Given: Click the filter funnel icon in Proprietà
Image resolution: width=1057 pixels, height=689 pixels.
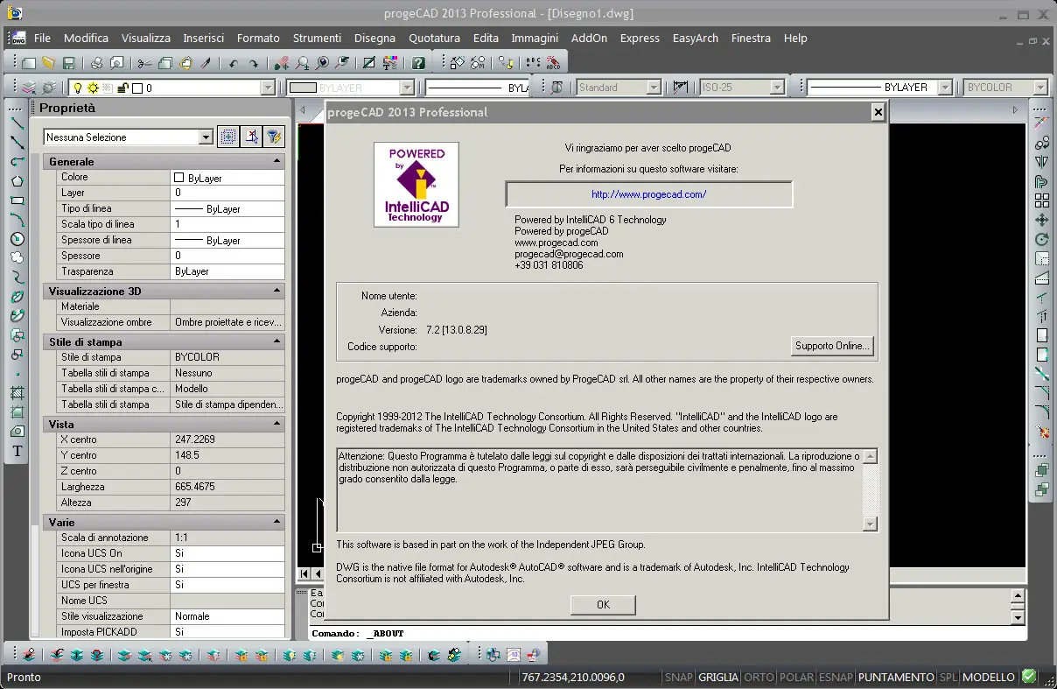Looking at the screenshot, I should [x=274, y=137].
